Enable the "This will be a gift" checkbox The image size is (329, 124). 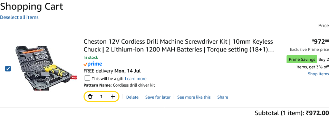pos(87,78)
